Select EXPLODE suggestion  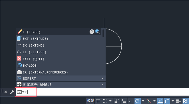(59, 66)
